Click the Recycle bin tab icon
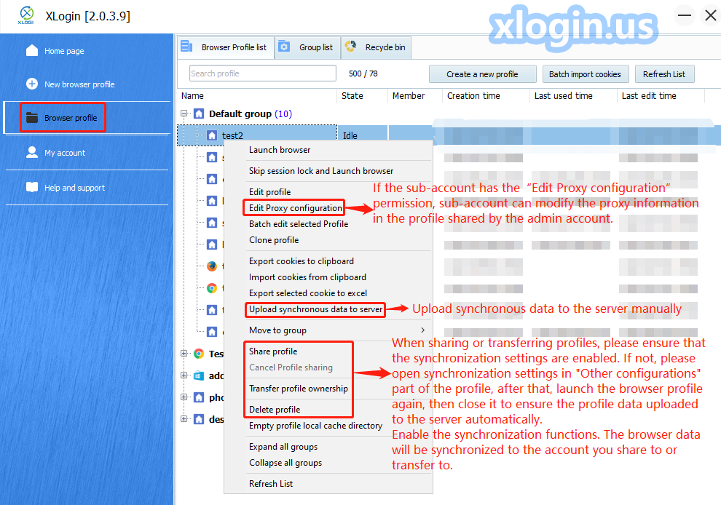Viewport: 721px width, 505px height. point(350,47)
